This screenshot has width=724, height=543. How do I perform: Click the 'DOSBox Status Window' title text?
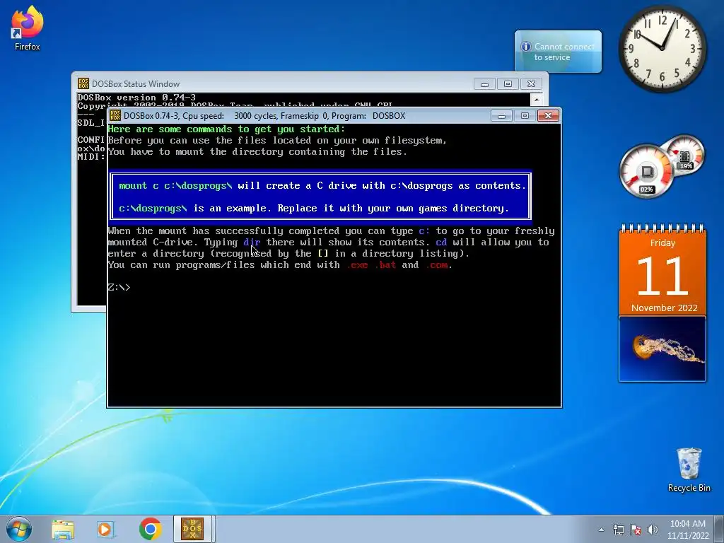[x=136, y=84]
